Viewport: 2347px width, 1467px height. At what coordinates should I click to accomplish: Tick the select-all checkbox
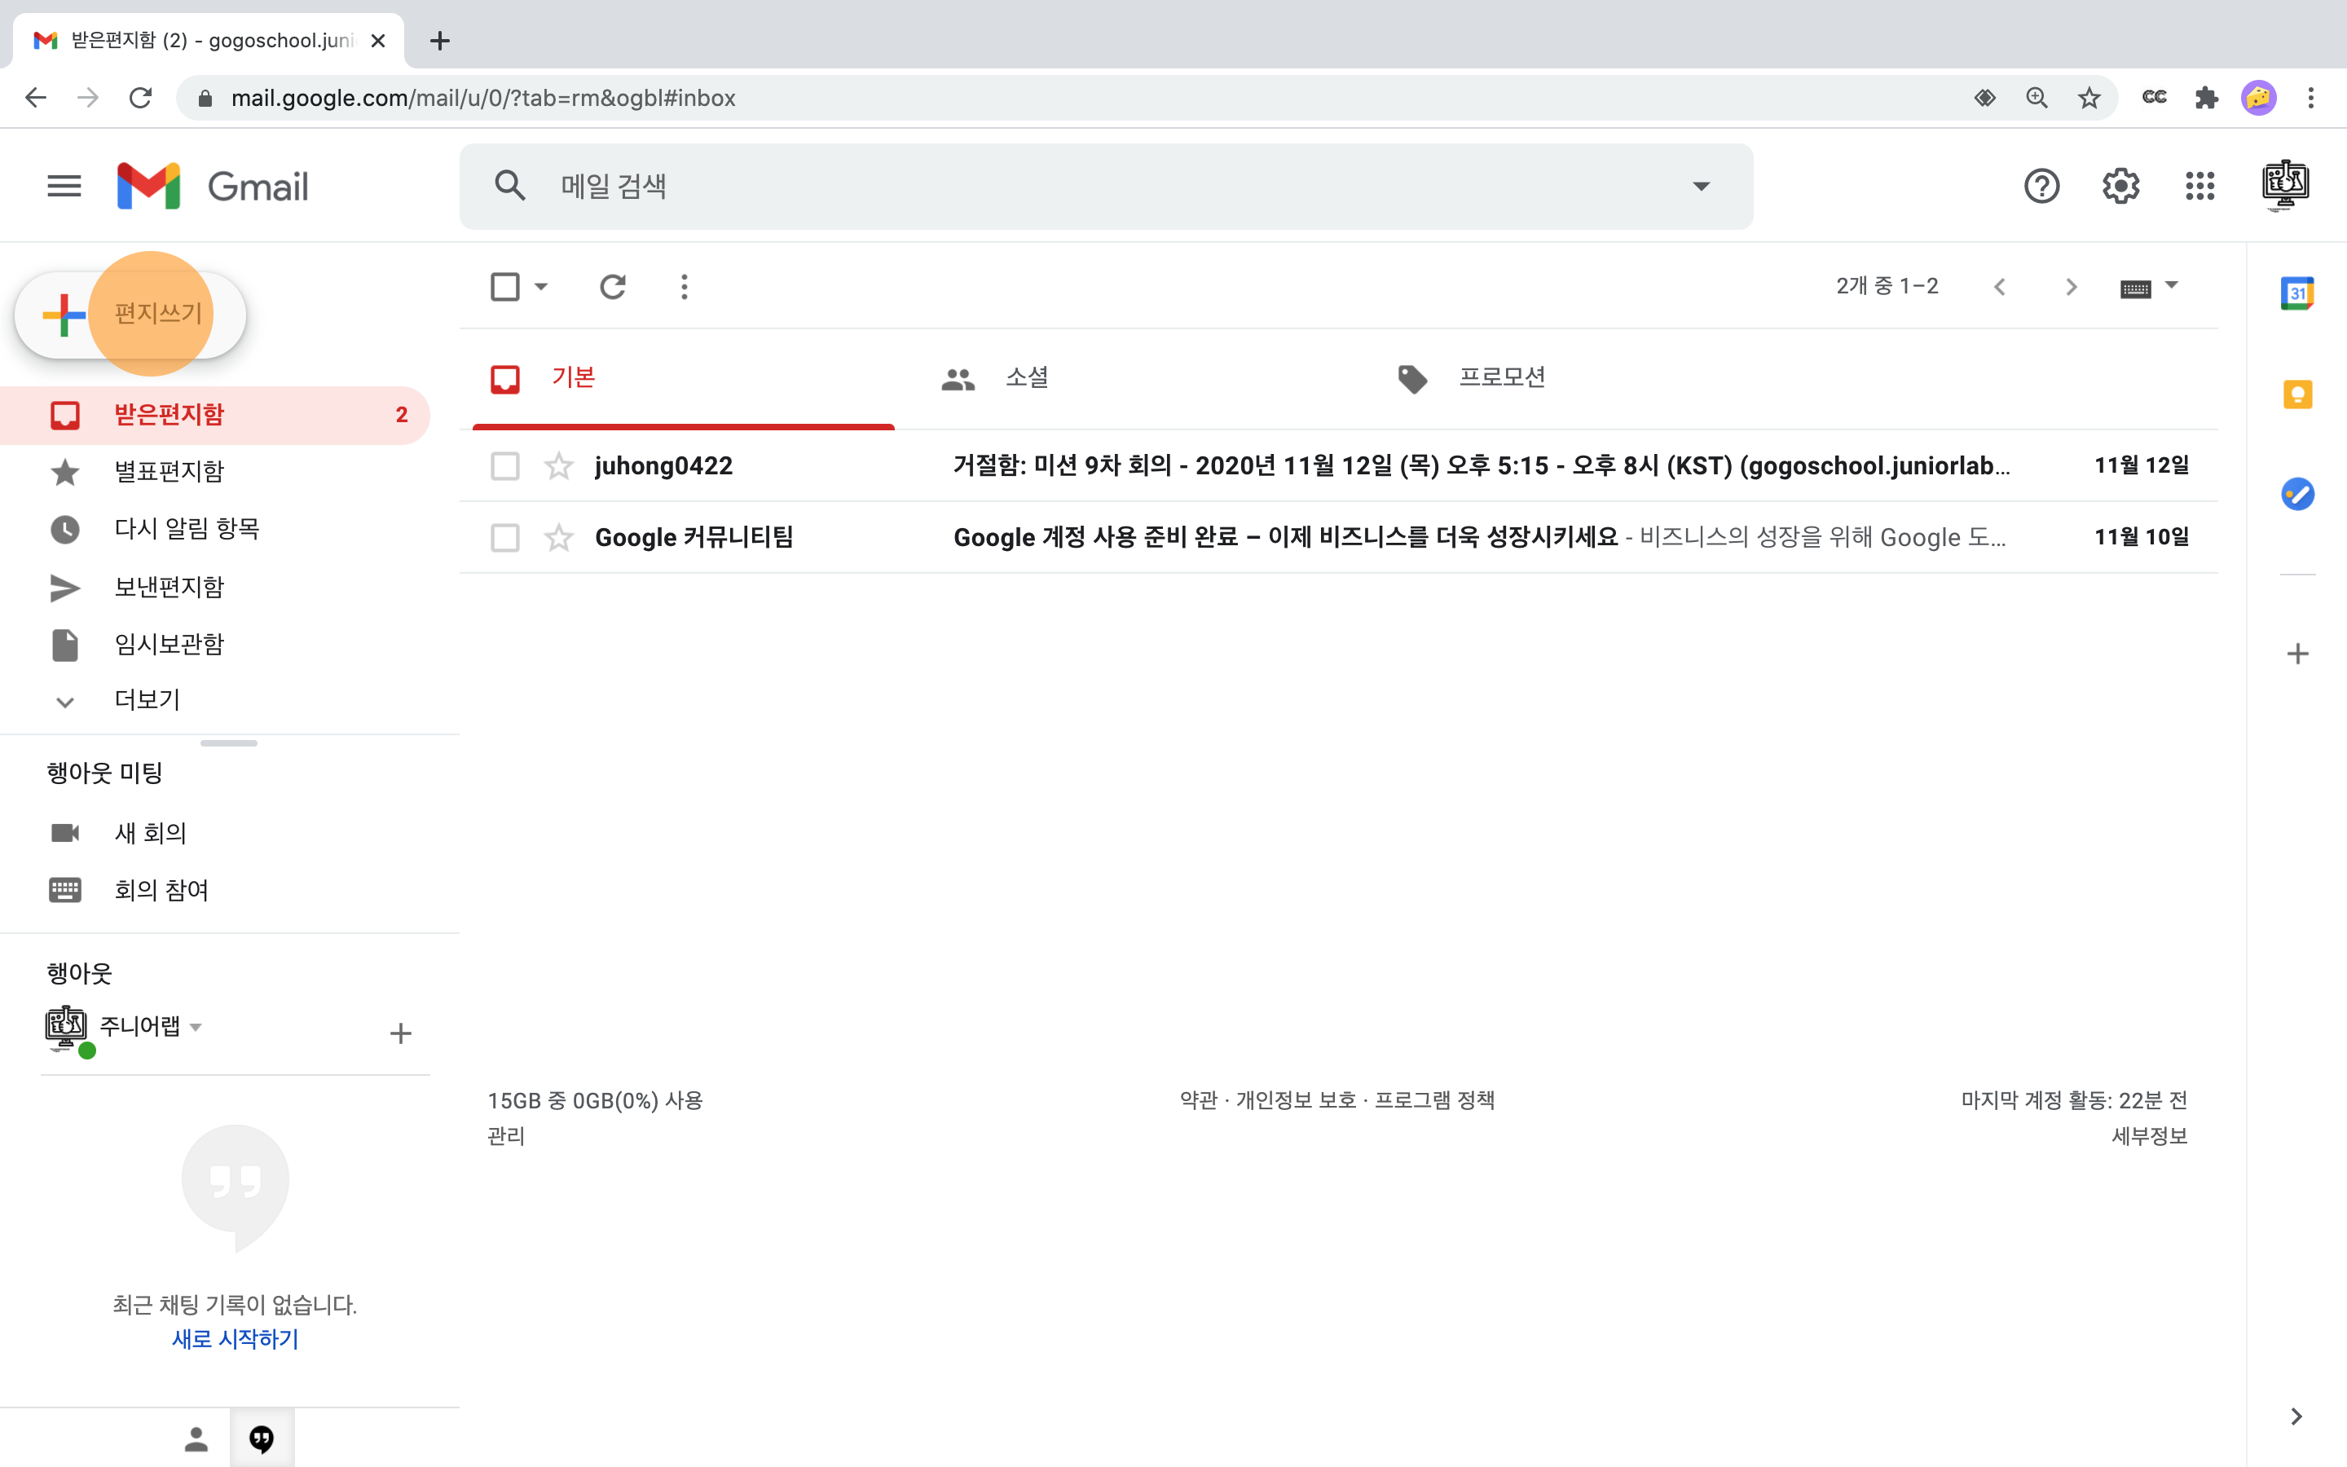(x=505, y=287)
